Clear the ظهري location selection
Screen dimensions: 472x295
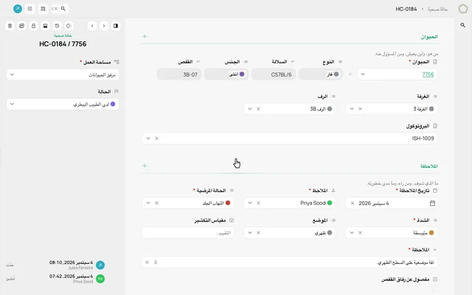click(x=258, y=233)
